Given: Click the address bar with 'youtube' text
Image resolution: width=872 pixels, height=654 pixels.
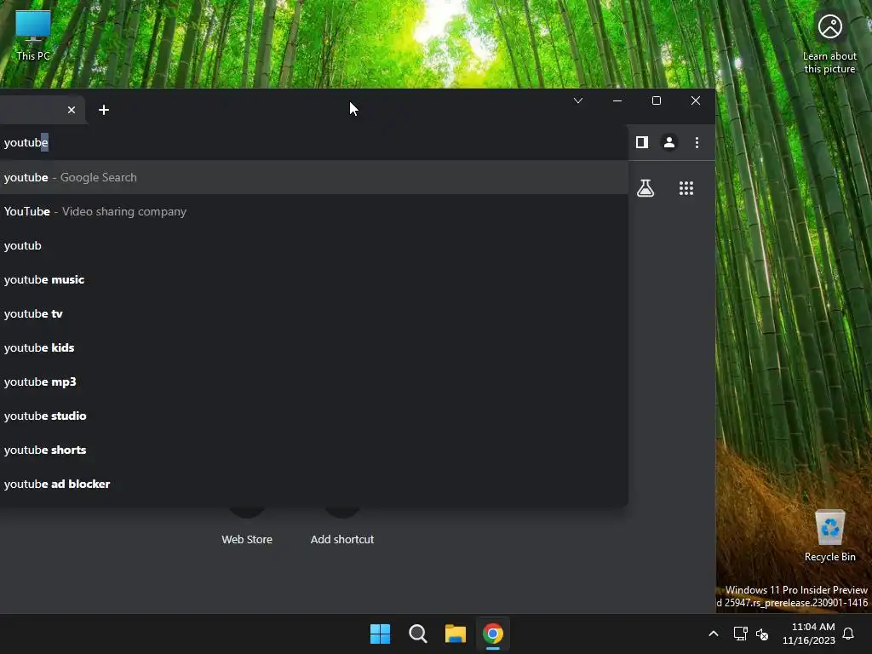Looking at the screenshot, I should point(312,142).
